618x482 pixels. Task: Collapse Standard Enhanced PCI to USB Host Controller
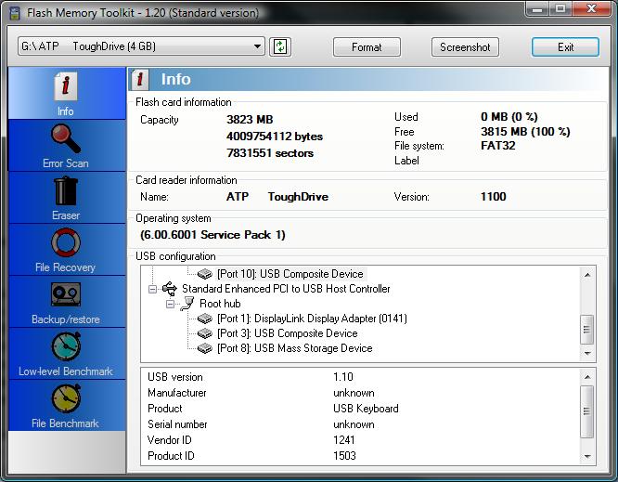point(152,289)
